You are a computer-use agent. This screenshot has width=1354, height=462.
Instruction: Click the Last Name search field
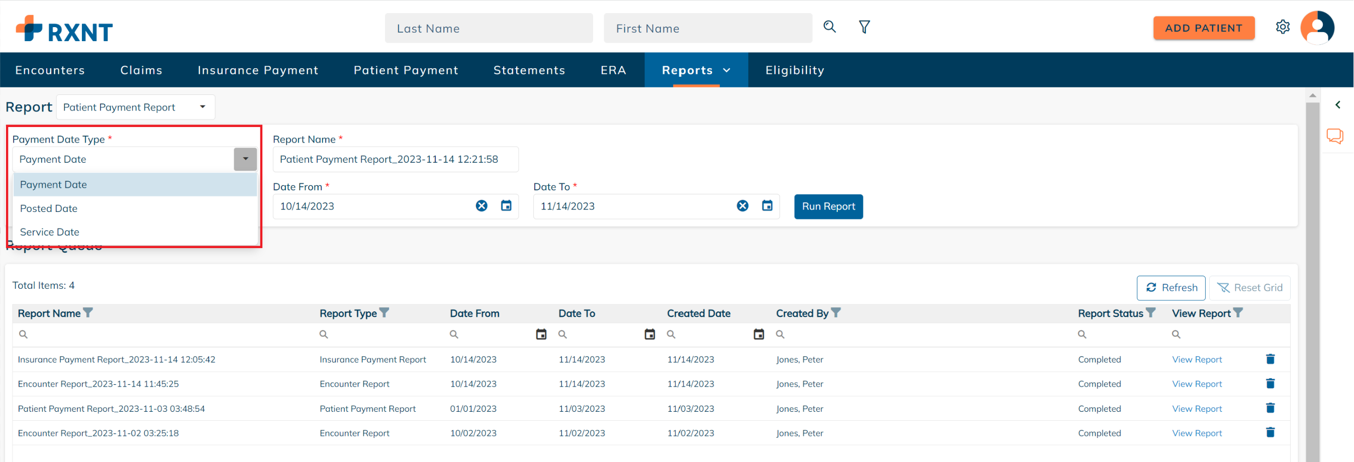click(x=489, y=28)
